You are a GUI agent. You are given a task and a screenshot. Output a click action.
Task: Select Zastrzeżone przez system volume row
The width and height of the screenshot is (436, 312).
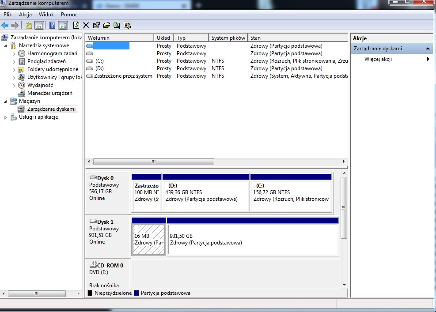tap(216, 76)
